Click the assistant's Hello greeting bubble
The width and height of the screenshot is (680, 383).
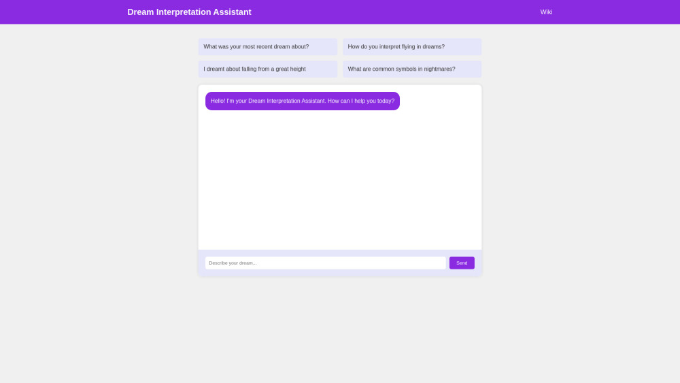click(x=302, y=101)
